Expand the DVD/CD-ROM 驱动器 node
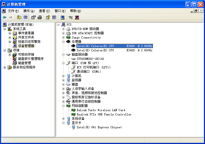Image resolution: width=205 pixels, height=144 pixels. coord(64,29)
